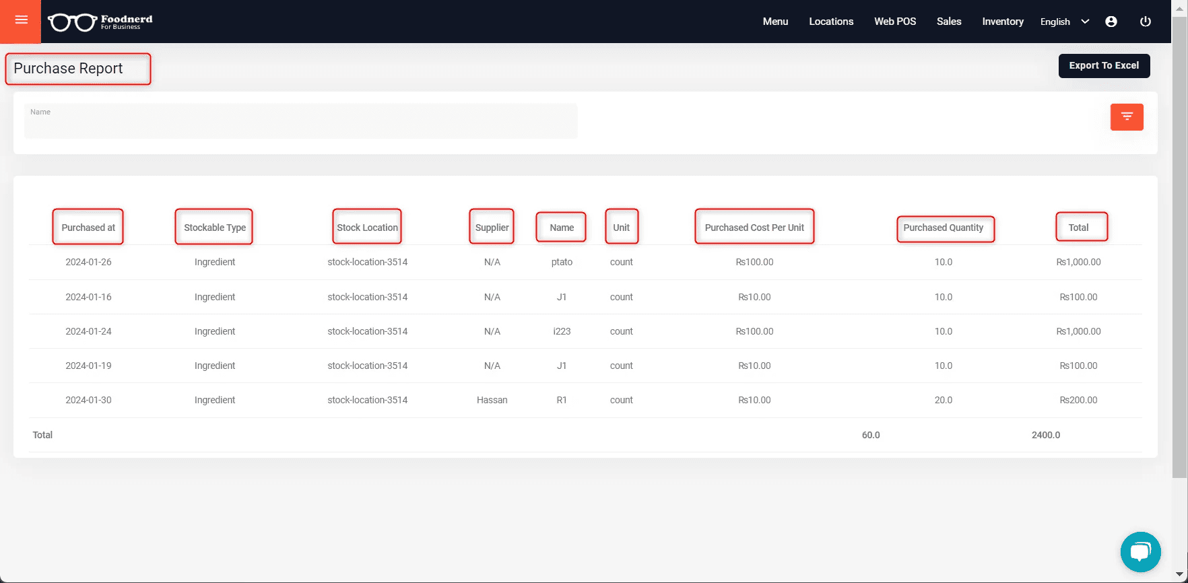
Task: Click the Foodnerd logo
Action: point(100,22)
